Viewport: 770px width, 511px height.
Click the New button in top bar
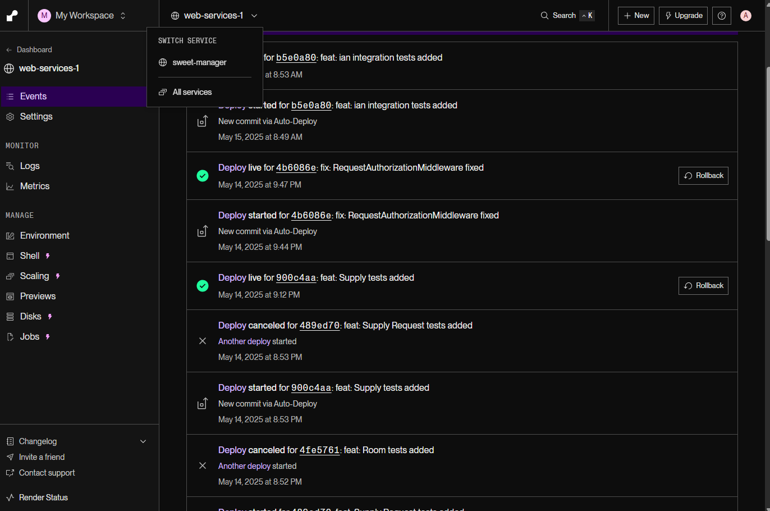pos(636,16)
